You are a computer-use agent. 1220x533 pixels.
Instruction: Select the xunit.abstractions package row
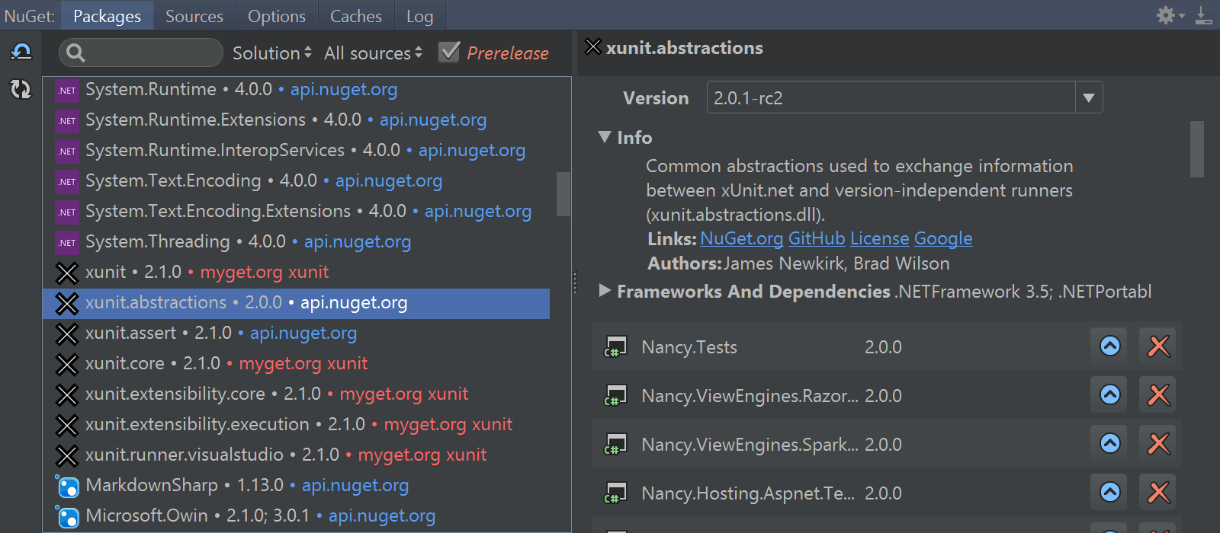pyautogui.click(x=296, y=303)
